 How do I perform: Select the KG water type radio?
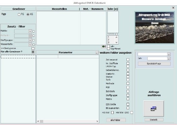pyautogui.click(x=28, y=14)
